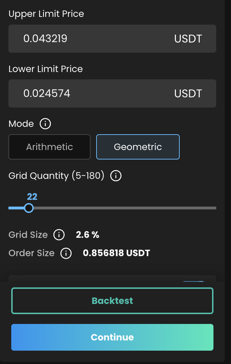Click the Grid Size info icon
The image size is (231, 364).
59,235
